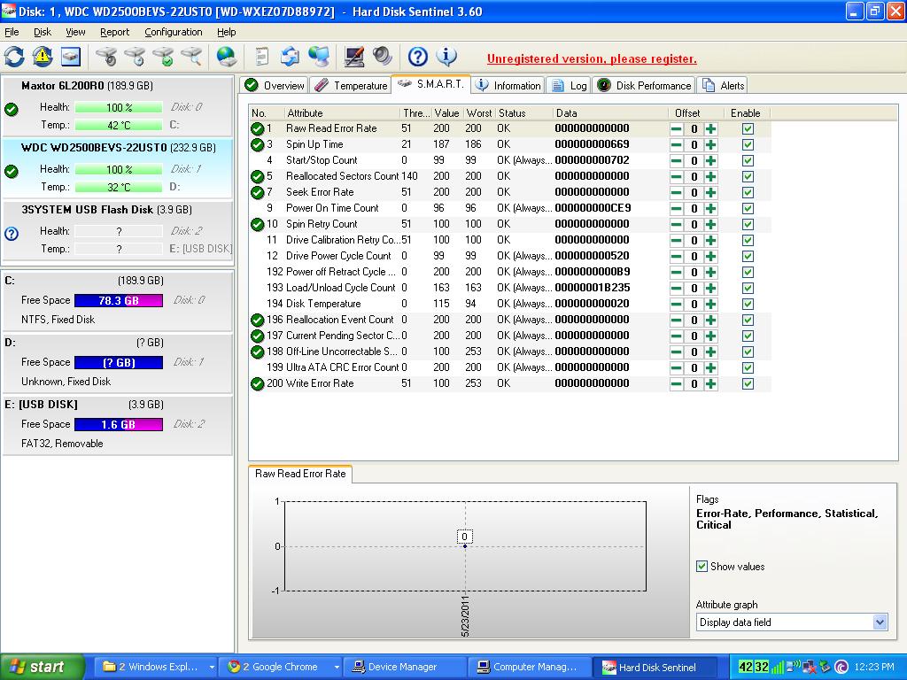
Task: Click the offset value field for Spin Retry Count
Action: [694, 224]
